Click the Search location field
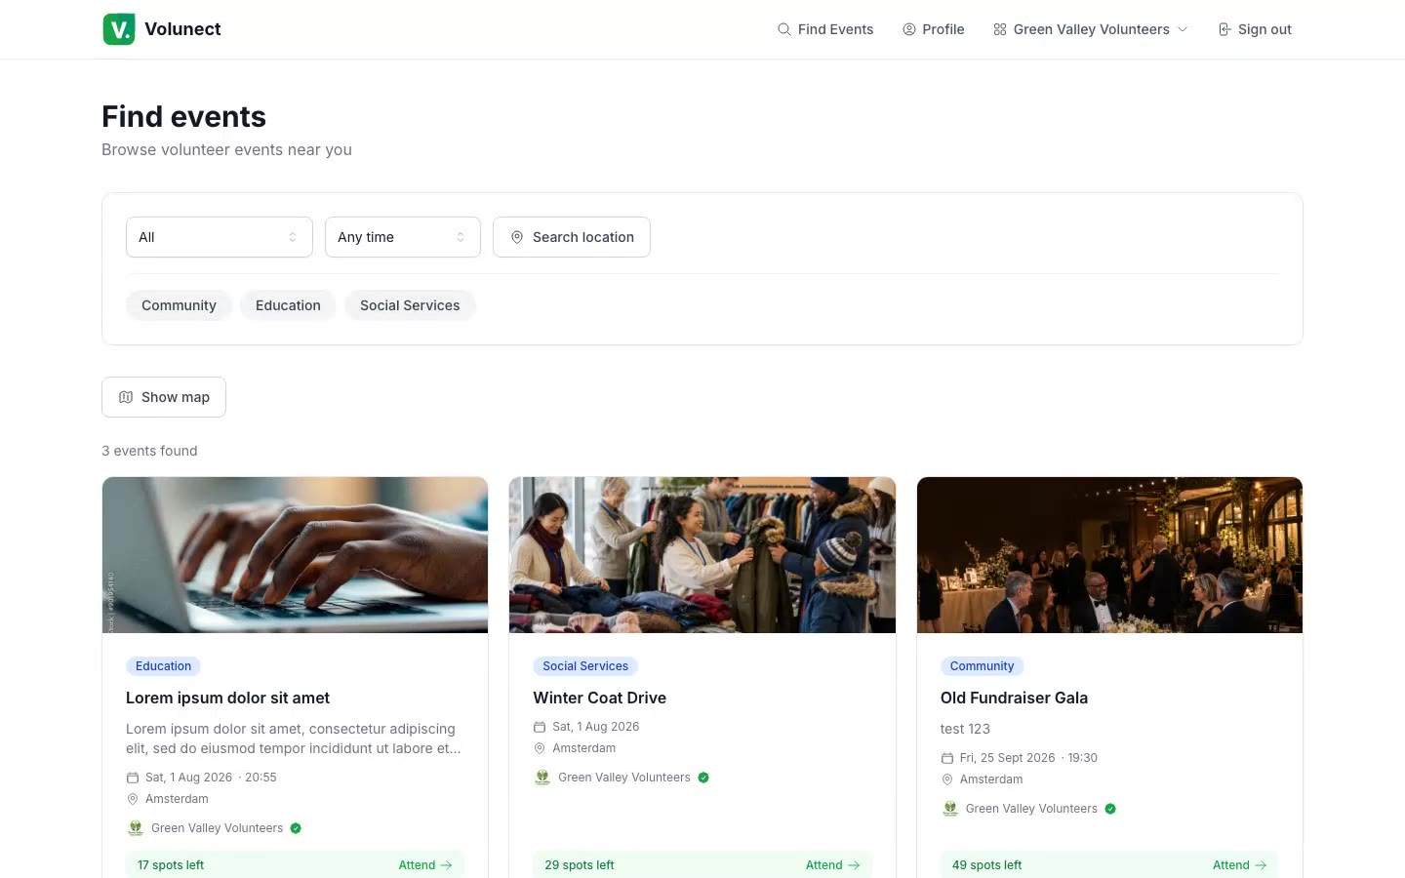Screen dimensions: 1405x878 572,237
